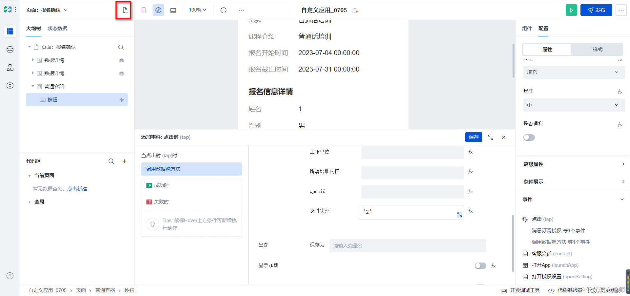
Task: Switch to the 状态数据 tab
Action: (57, 29)
